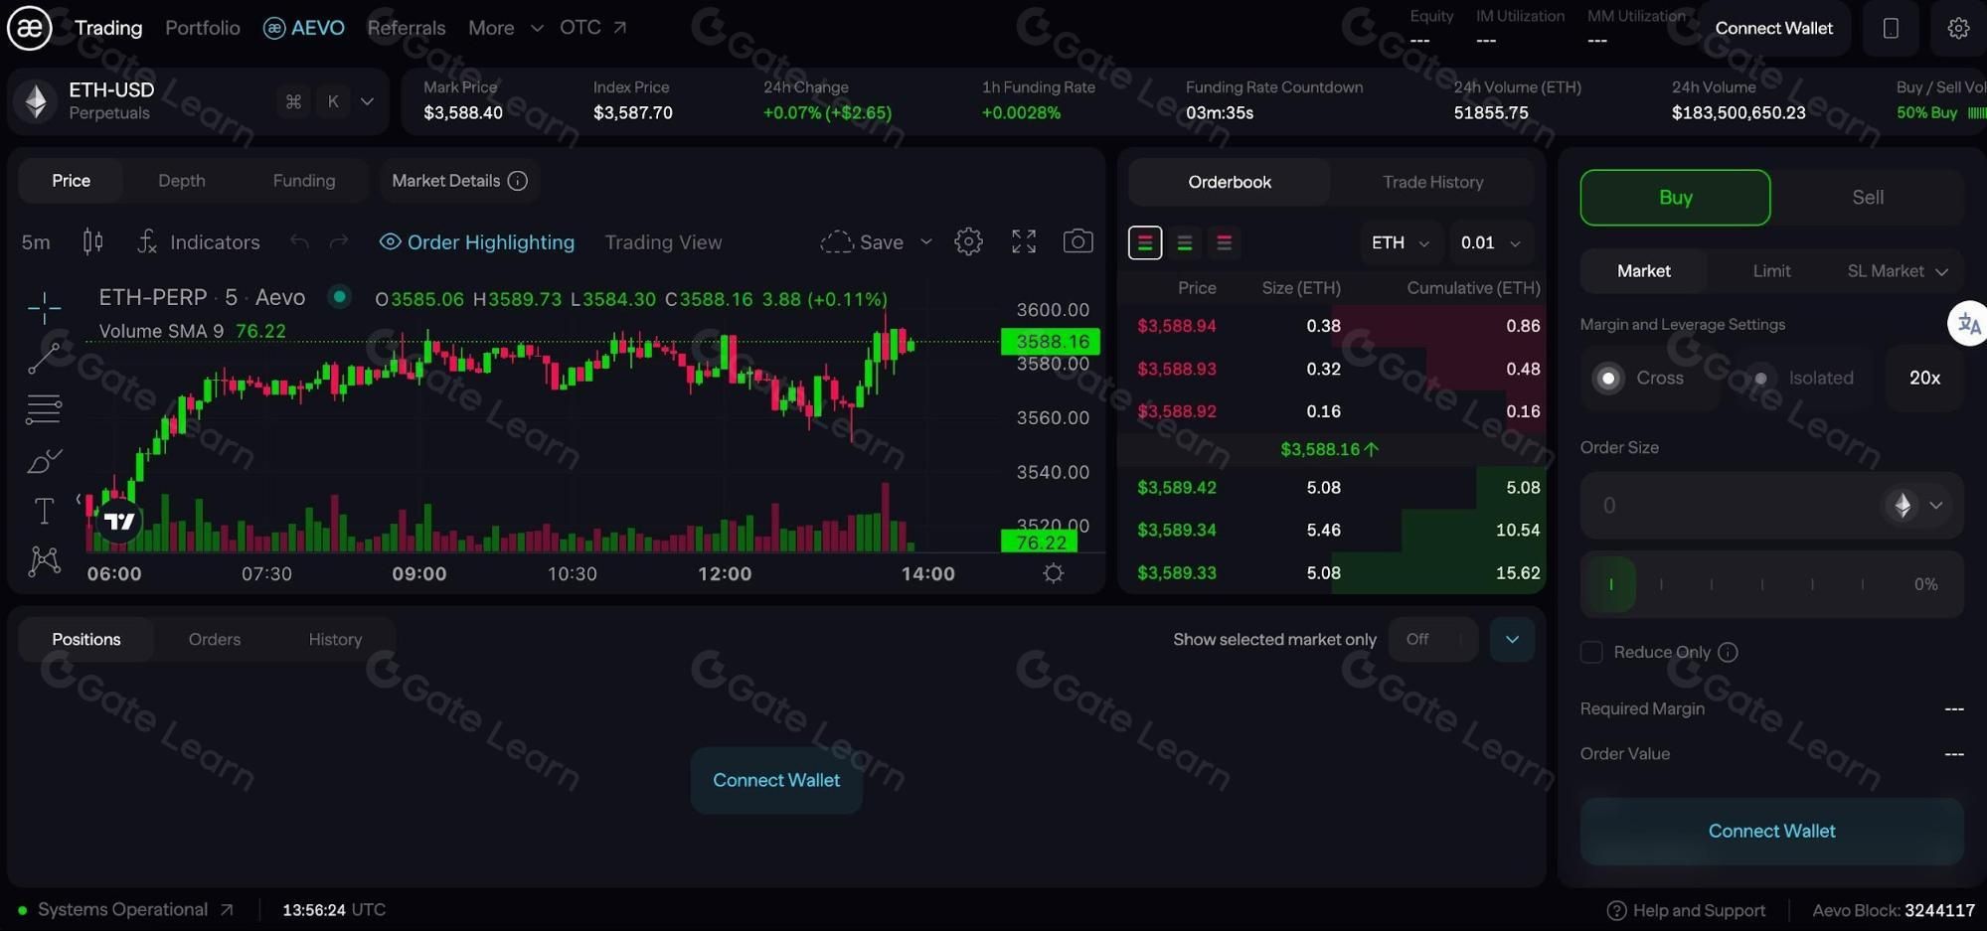Enter fullscreen chart mode

click(1024, 241)
